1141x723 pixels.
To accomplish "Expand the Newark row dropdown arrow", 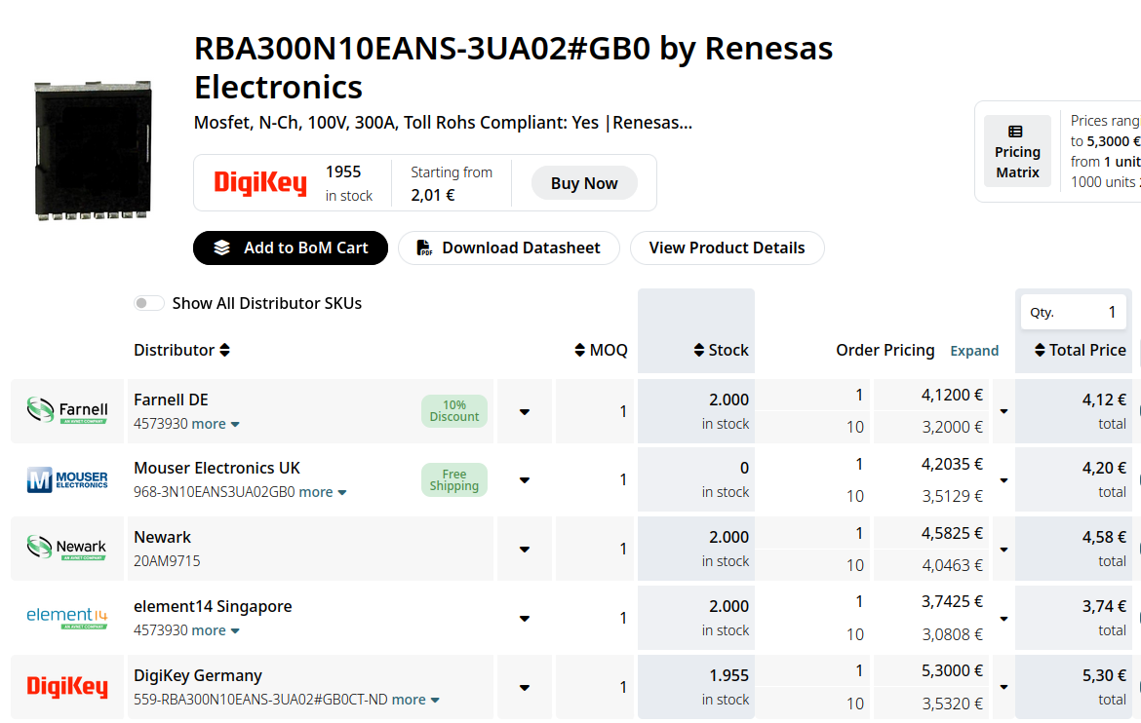I will tap(524, 550).
